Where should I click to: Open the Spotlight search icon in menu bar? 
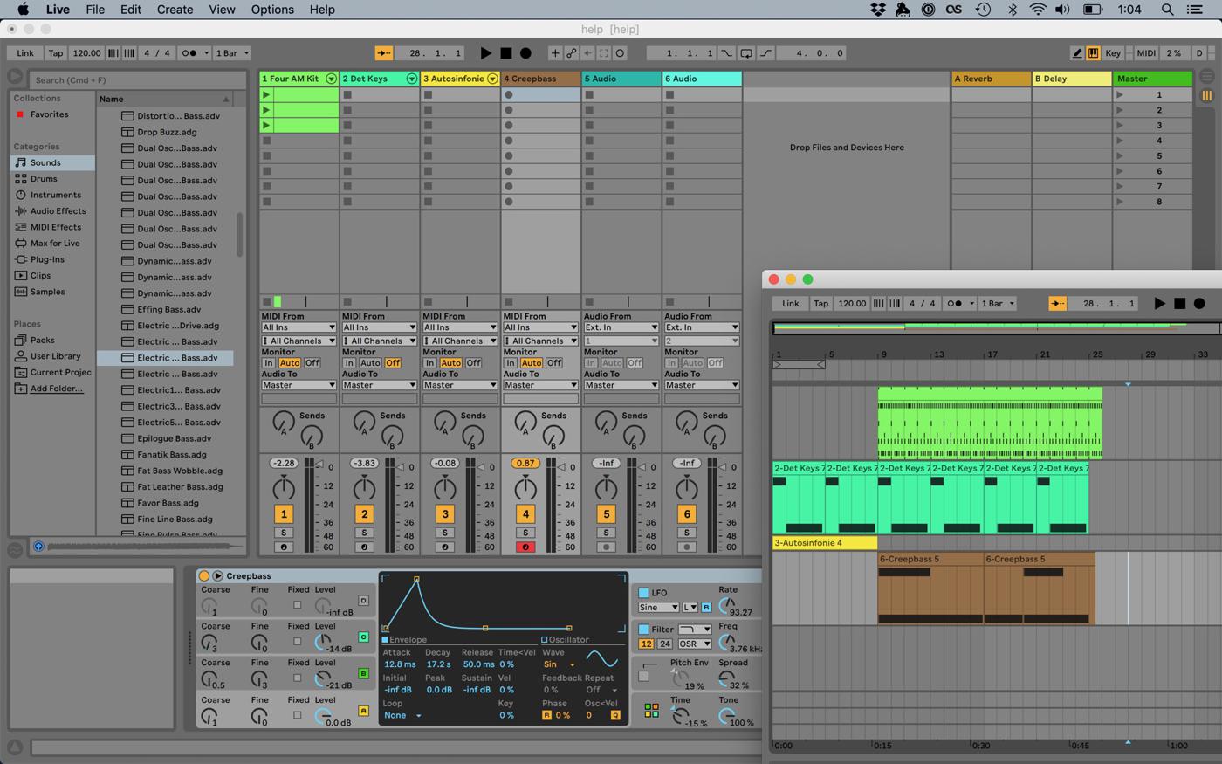pyautogui.click(x=1166, y=10)
